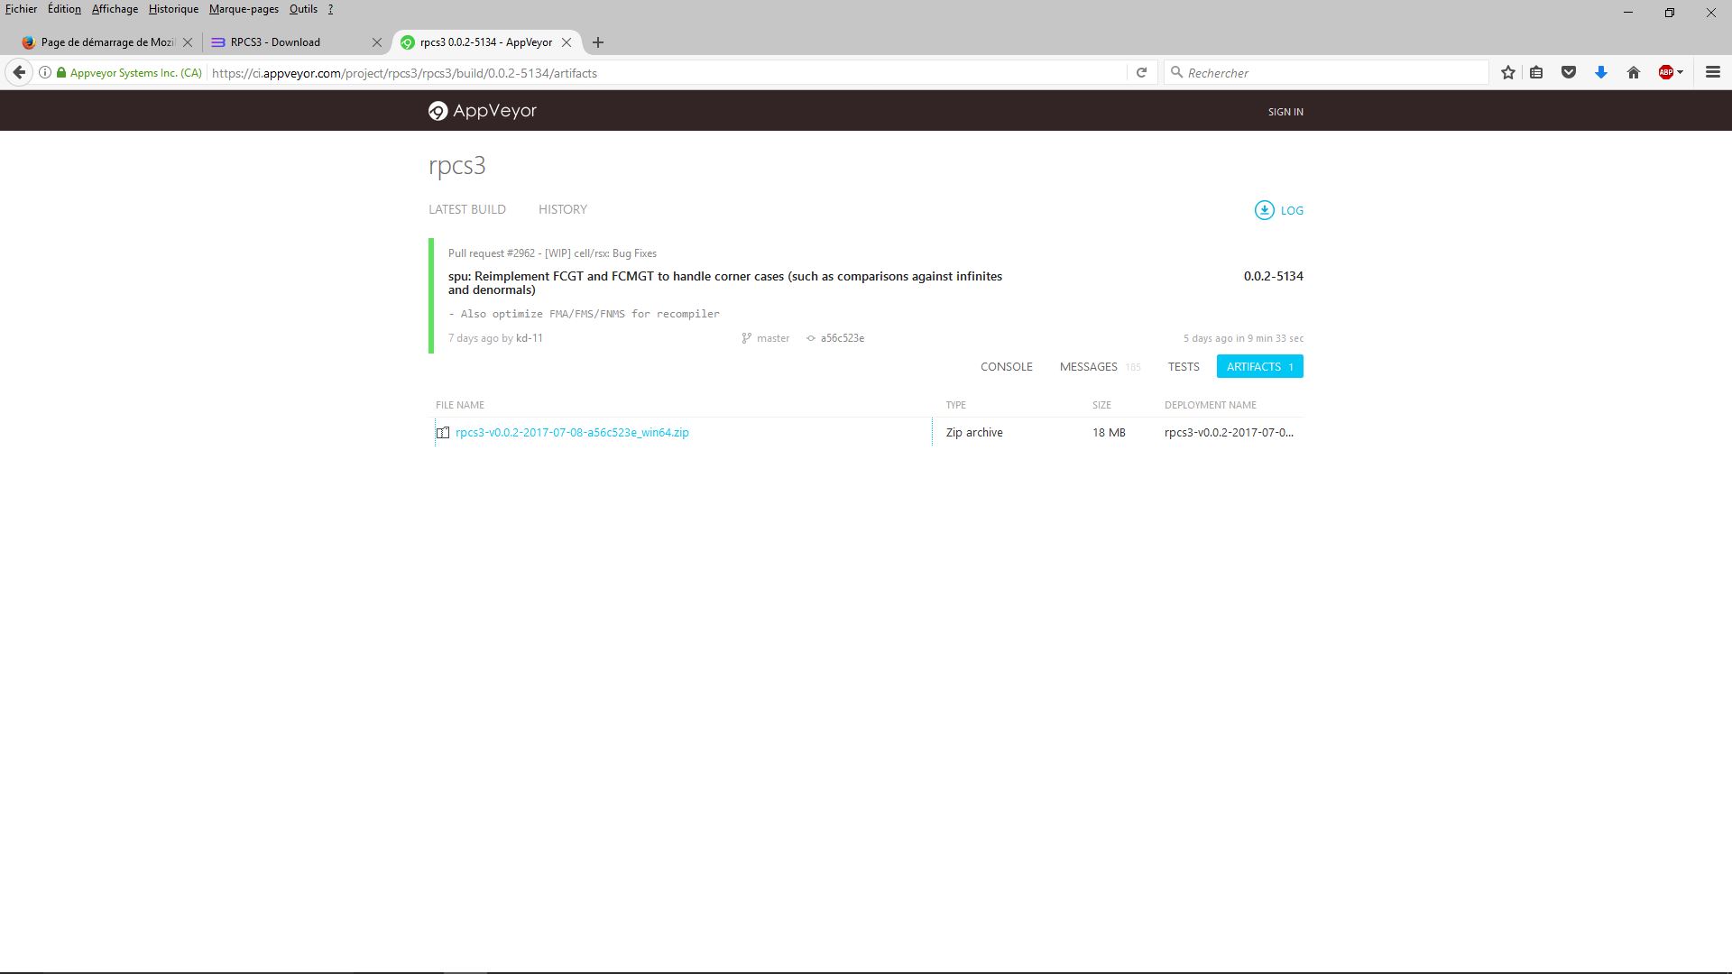
Task: Click the home icon in toolbar
Action: pyautogui.click(x=1633, y=73)
